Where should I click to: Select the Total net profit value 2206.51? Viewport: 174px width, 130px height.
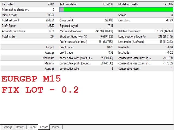49,20
